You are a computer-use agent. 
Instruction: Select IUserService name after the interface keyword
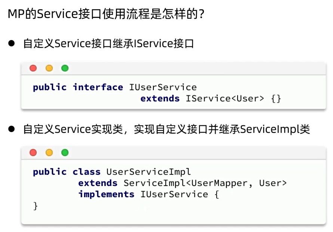tap(163, 87)
